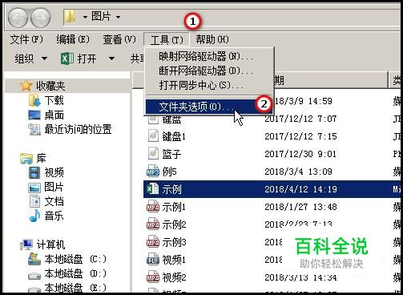Select file named 示例1

tap(174, 207)
